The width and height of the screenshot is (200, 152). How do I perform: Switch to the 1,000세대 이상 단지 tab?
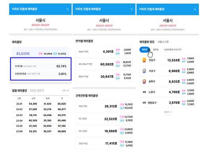[173, 50]
